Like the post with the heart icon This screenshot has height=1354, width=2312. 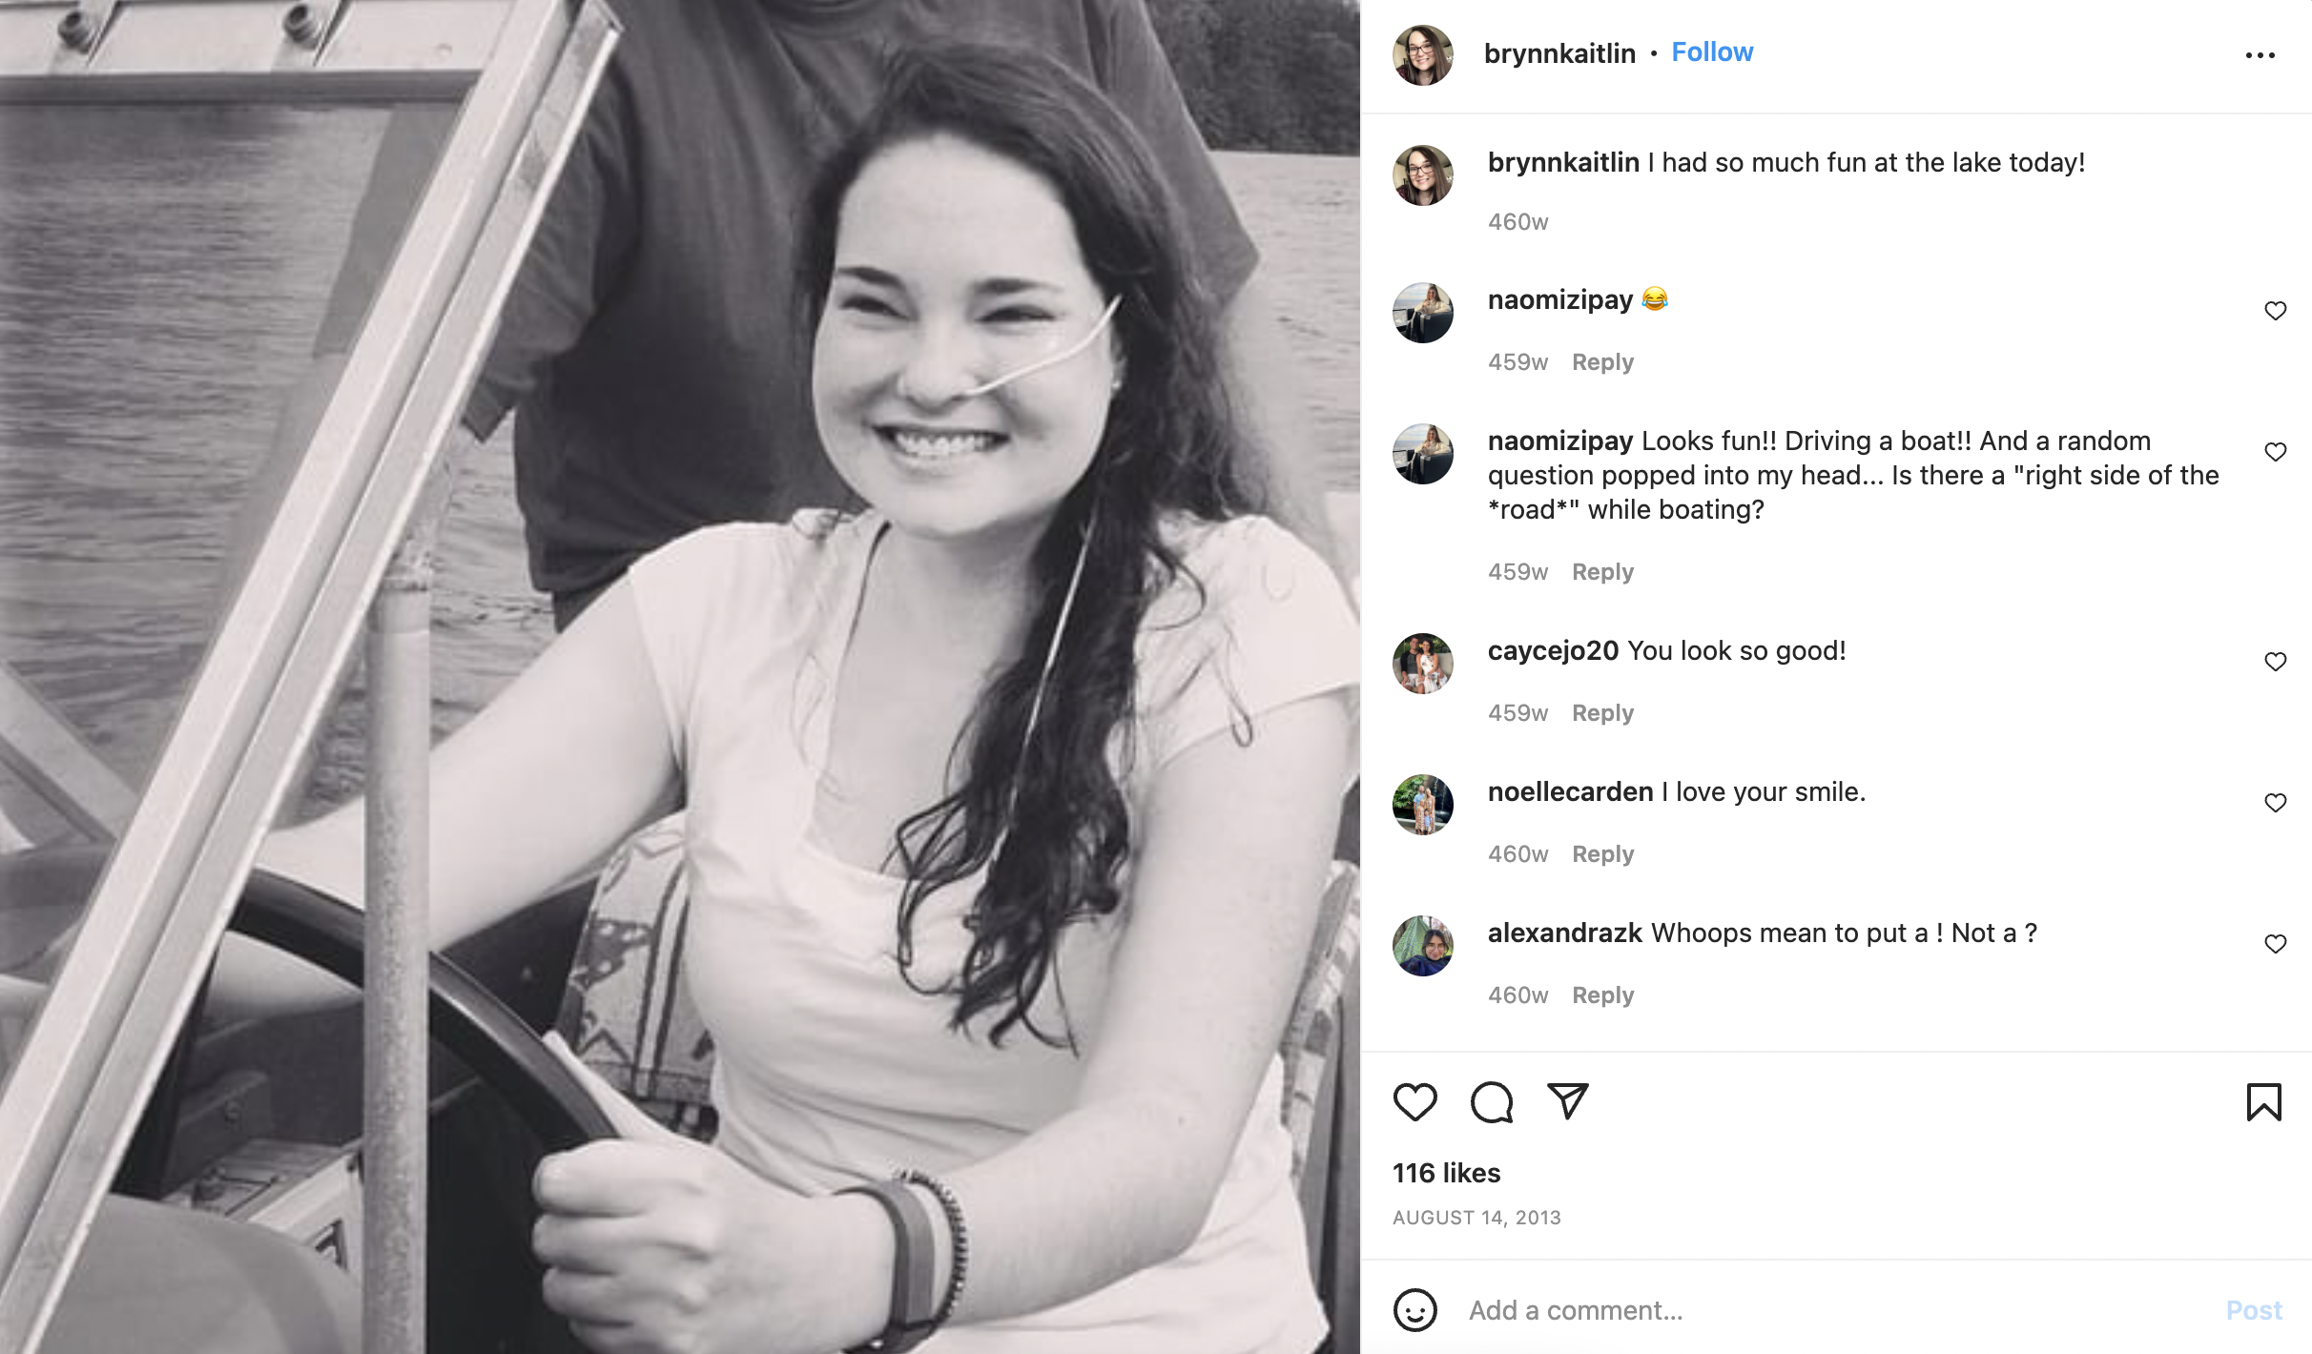click(1414, 1101)
